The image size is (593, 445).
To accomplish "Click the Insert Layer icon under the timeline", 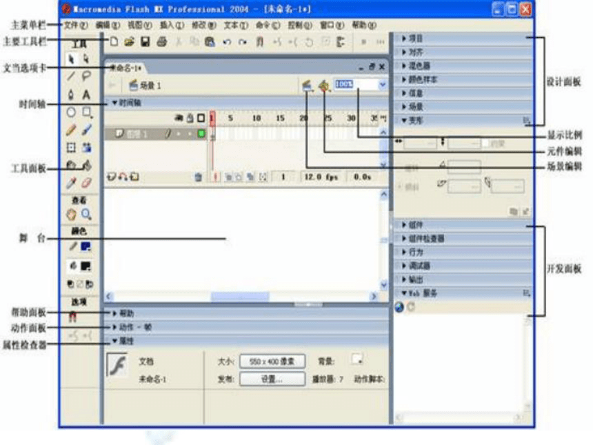I will [x=111, y=177].
